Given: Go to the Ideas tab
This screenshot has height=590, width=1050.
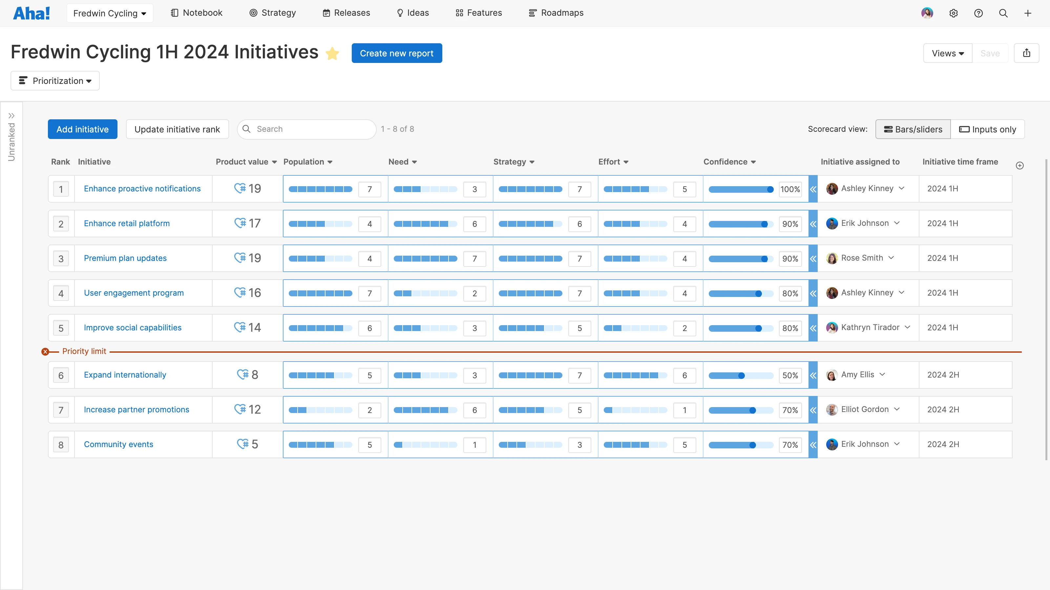Looking at the screenshot, I should (x=412, y=13).
